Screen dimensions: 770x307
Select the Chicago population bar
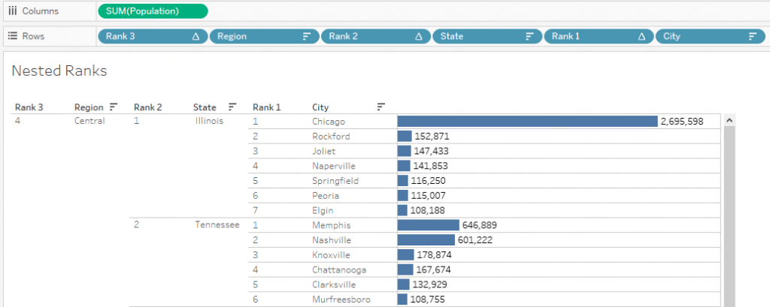coord(527,121)
